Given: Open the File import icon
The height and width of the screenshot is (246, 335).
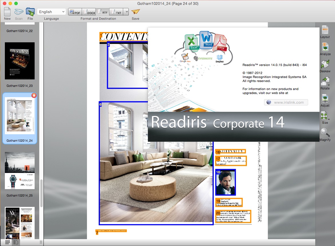Looking at the screenshot, I should 30,12.
